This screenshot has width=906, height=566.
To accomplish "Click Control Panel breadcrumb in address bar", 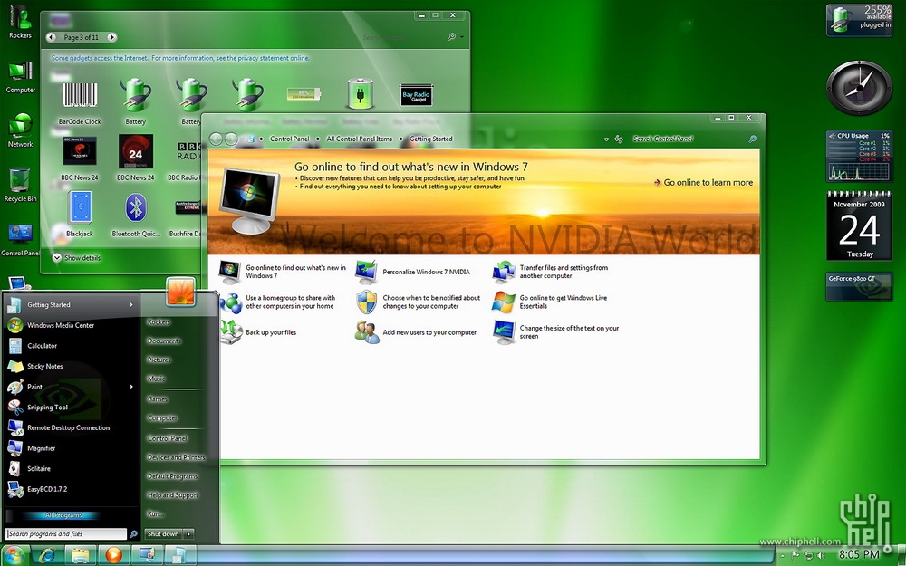I will (290, 139).
